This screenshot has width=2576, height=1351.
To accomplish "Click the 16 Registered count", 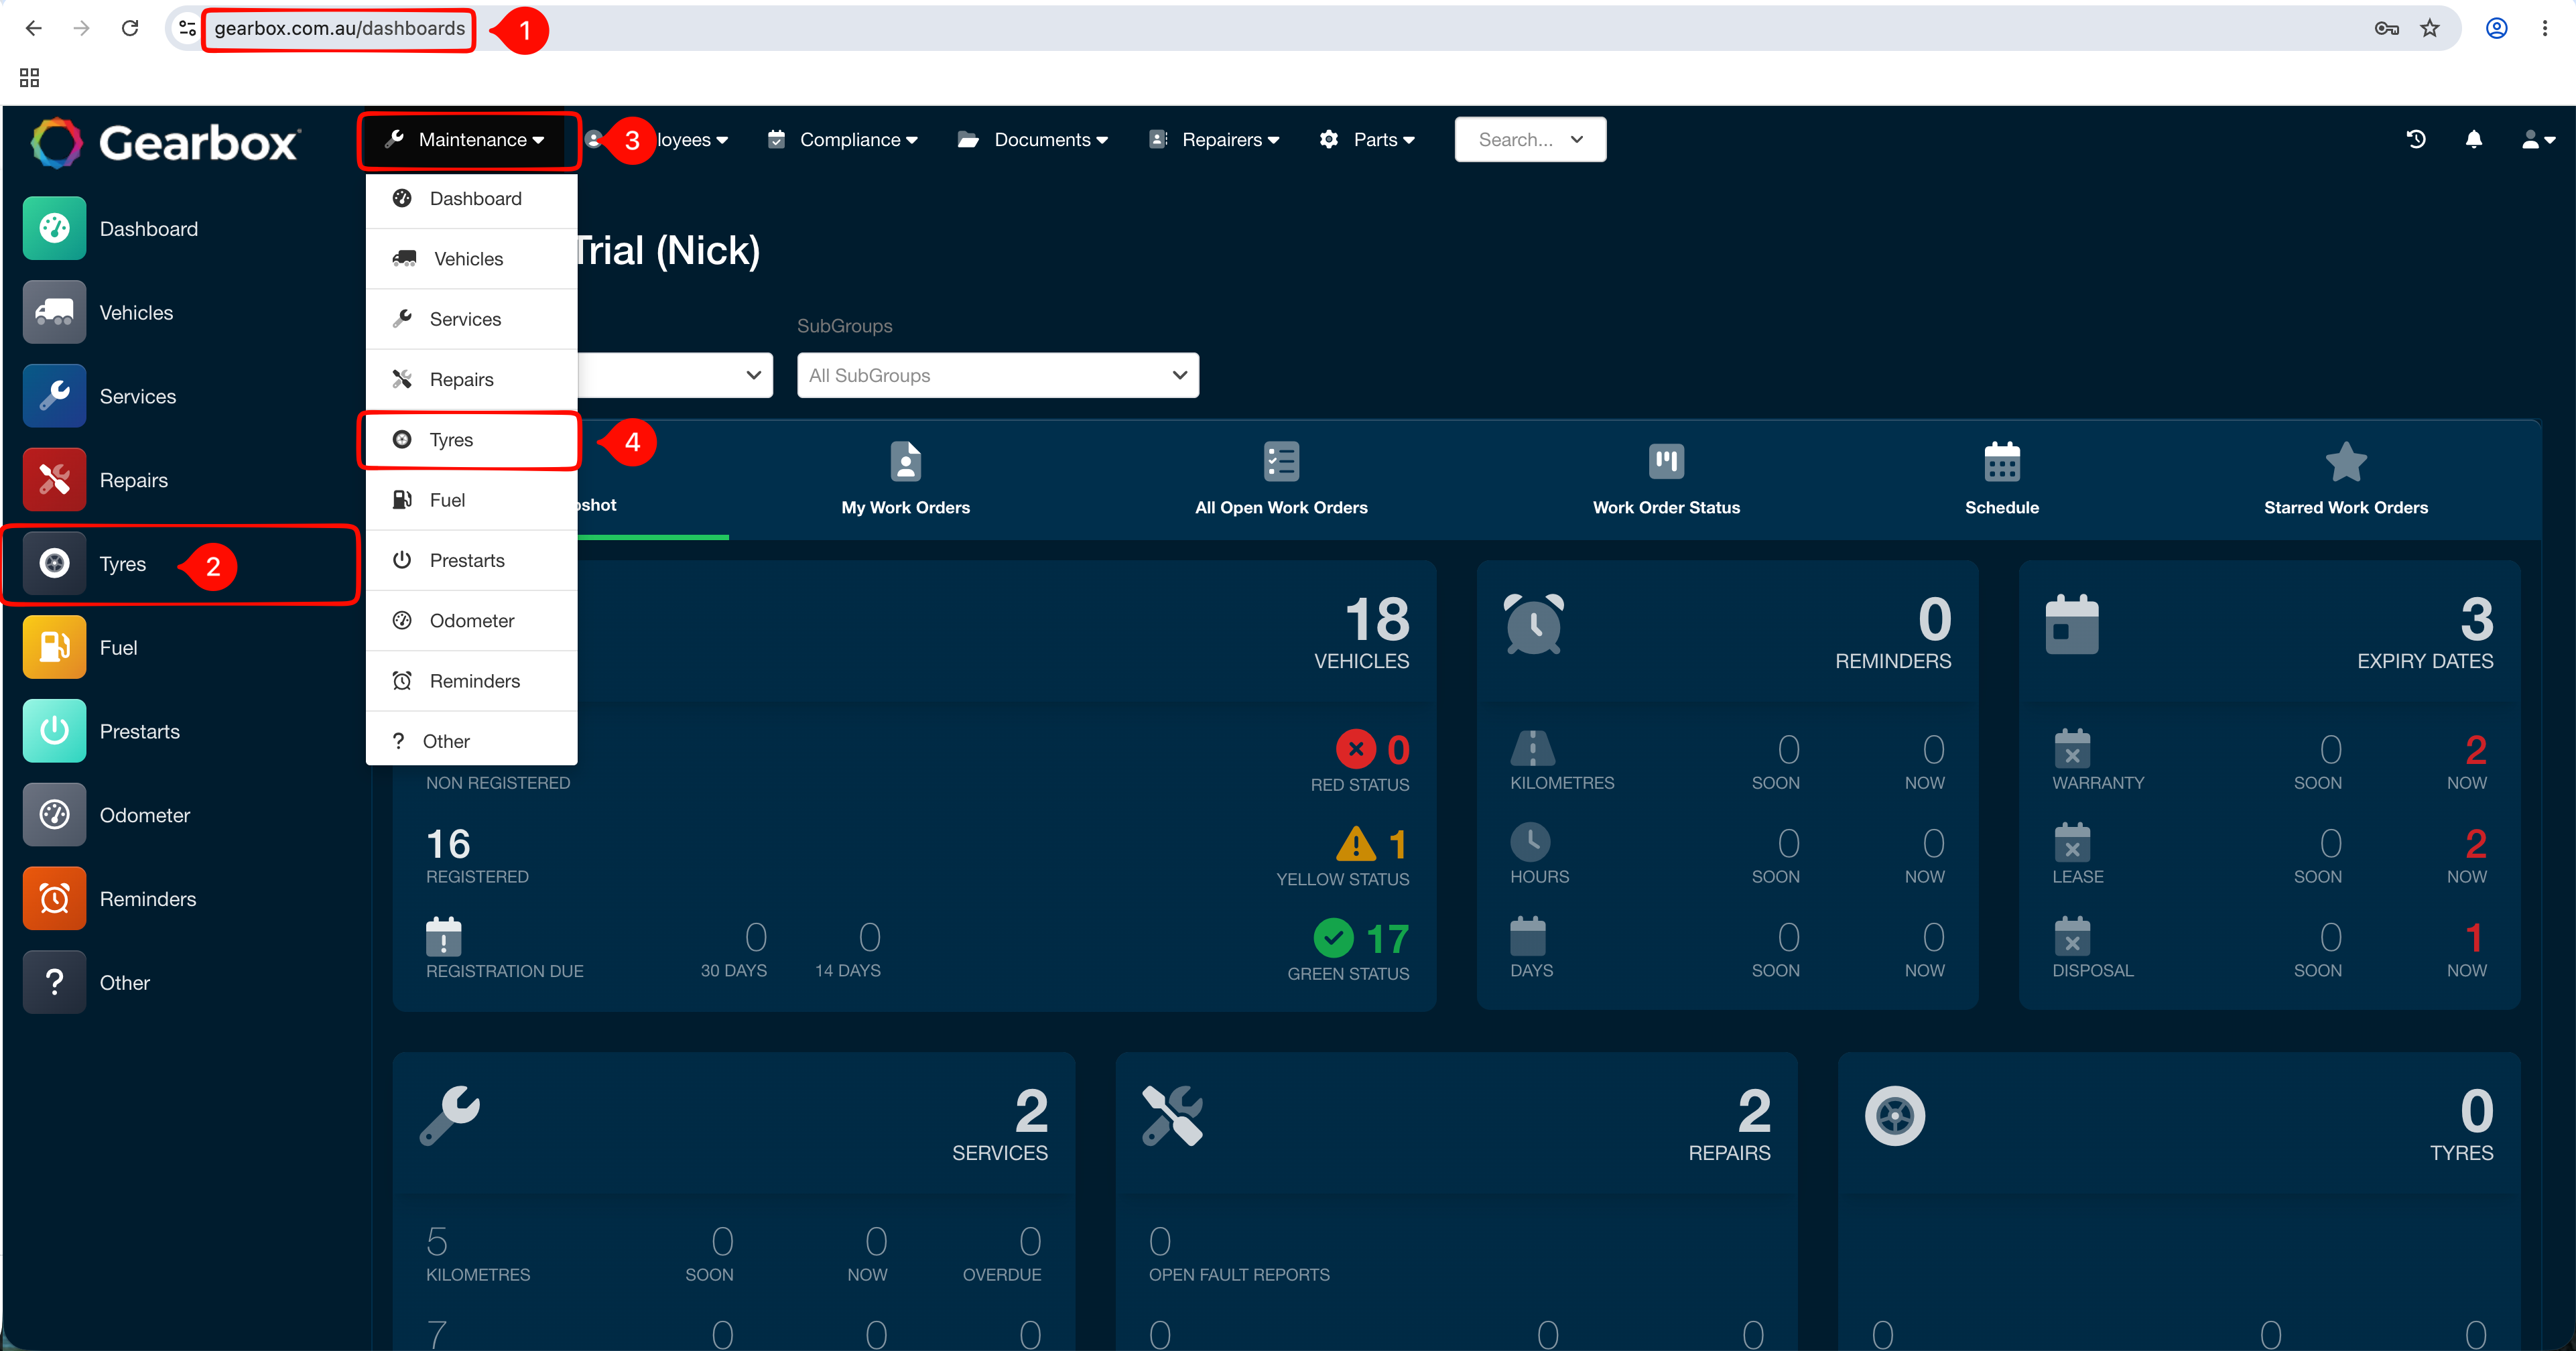I will 448,845.
